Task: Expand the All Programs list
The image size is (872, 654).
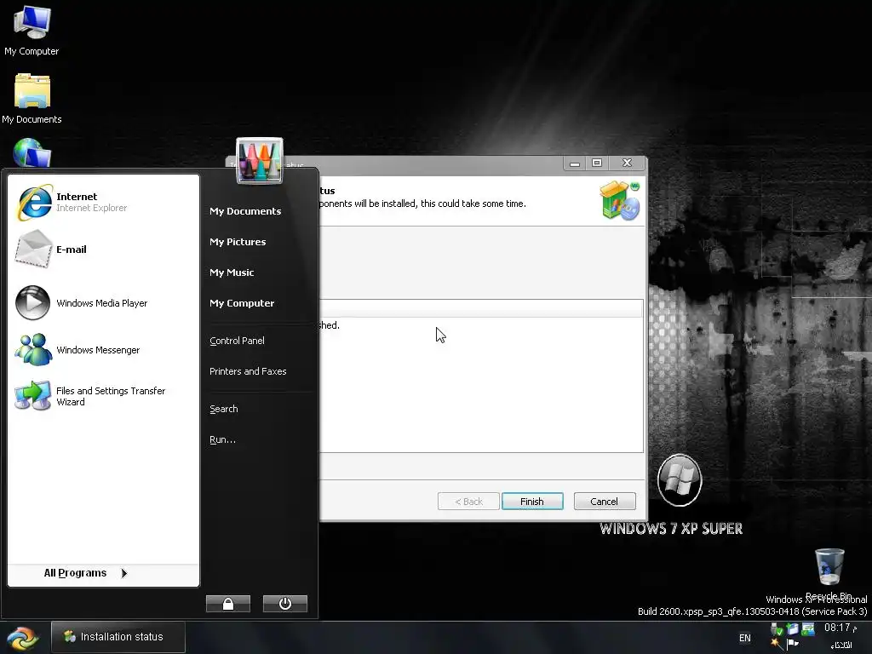Action: click(86, 573)
